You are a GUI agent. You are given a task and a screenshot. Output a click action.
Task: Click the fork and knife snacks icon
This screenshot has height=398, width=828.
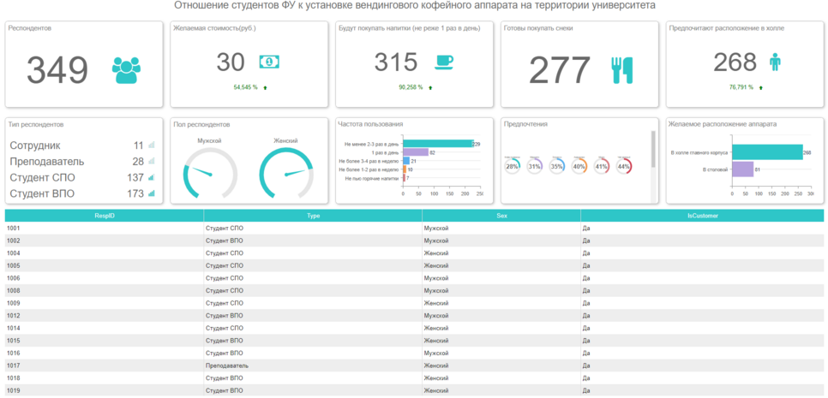[x=622, y=70]
